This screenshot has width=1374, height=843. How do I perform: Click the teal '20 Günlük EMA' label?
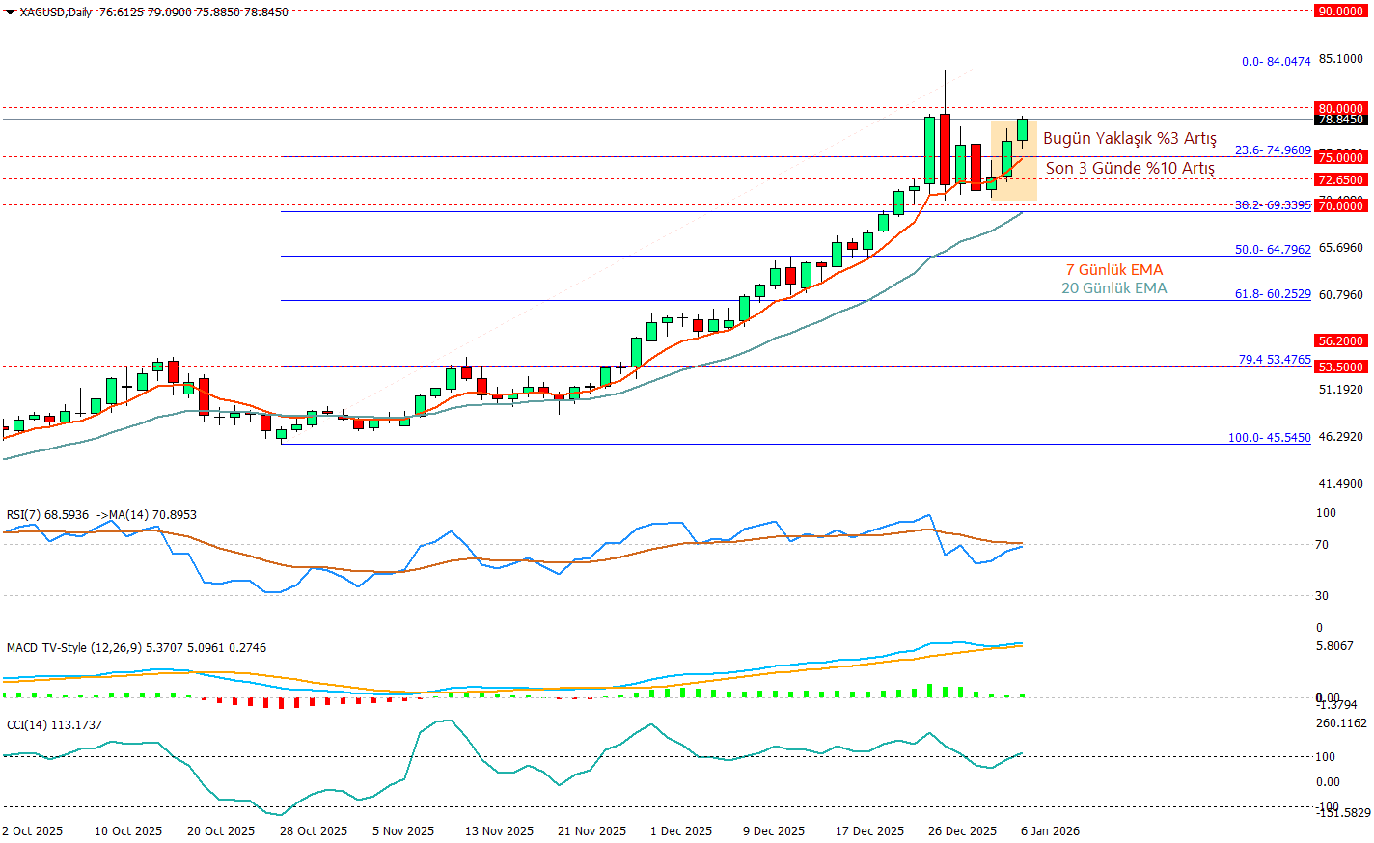[1113, 288]
